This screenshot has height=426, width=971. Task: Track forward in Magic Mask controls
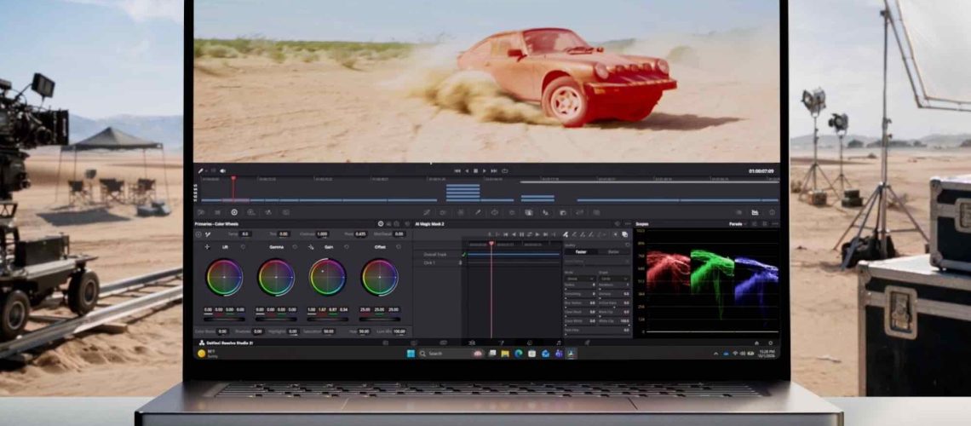[537, 234]
